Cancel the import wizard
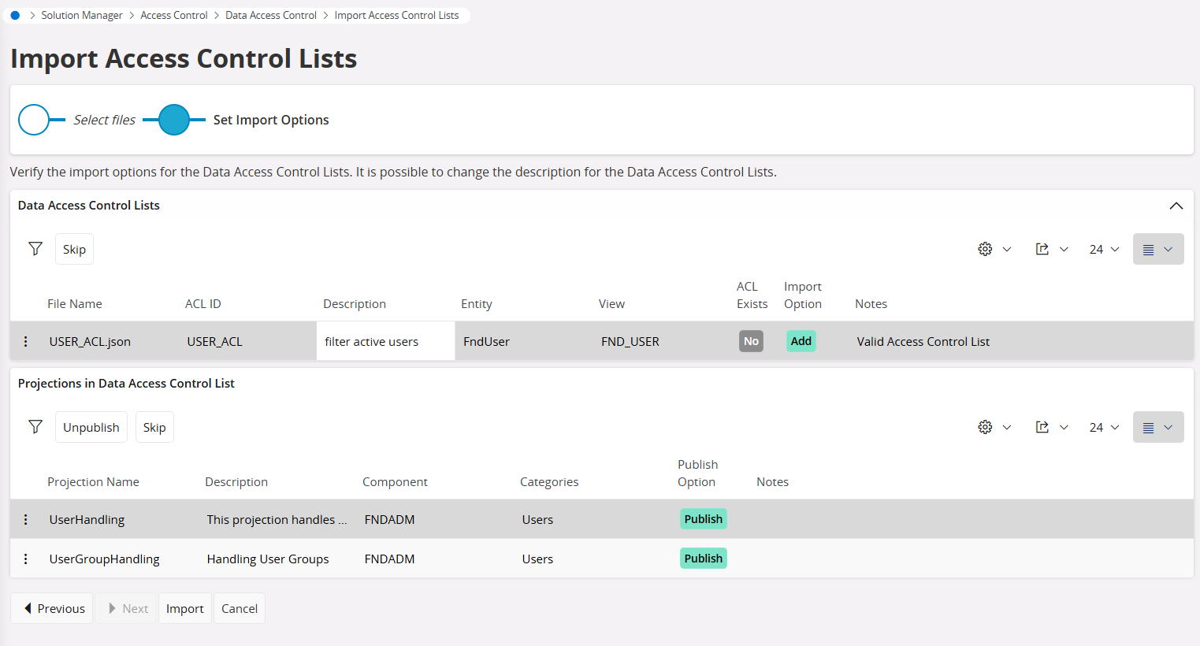Image resolution: width=1200 pixels, height=646 pixels. point(240,608)
